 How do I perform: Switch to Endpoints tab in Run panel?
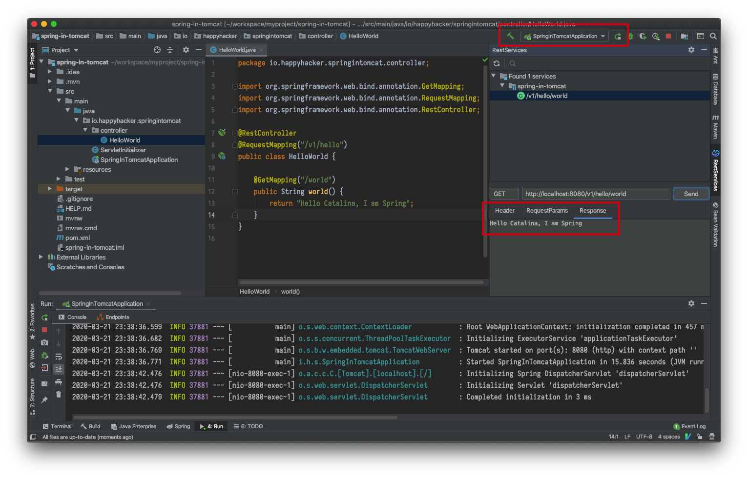click(113, 317)
